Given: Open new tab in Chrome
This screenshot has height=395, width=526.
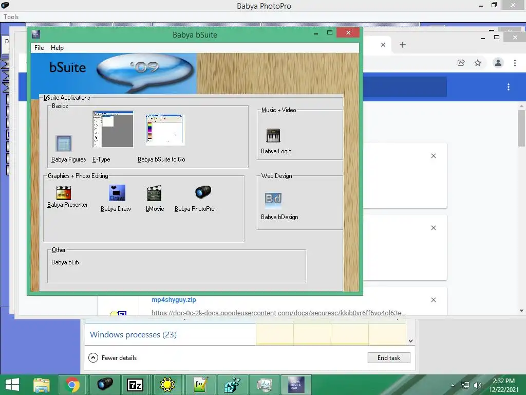Looking at the screenshot, I should pyautogui.click(x=403, y=45).
